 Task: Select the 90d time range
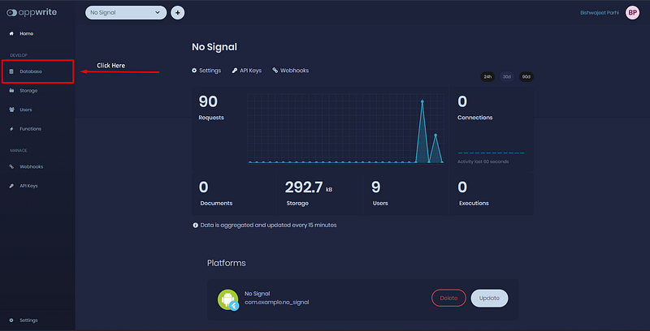[x=526, y=76]
